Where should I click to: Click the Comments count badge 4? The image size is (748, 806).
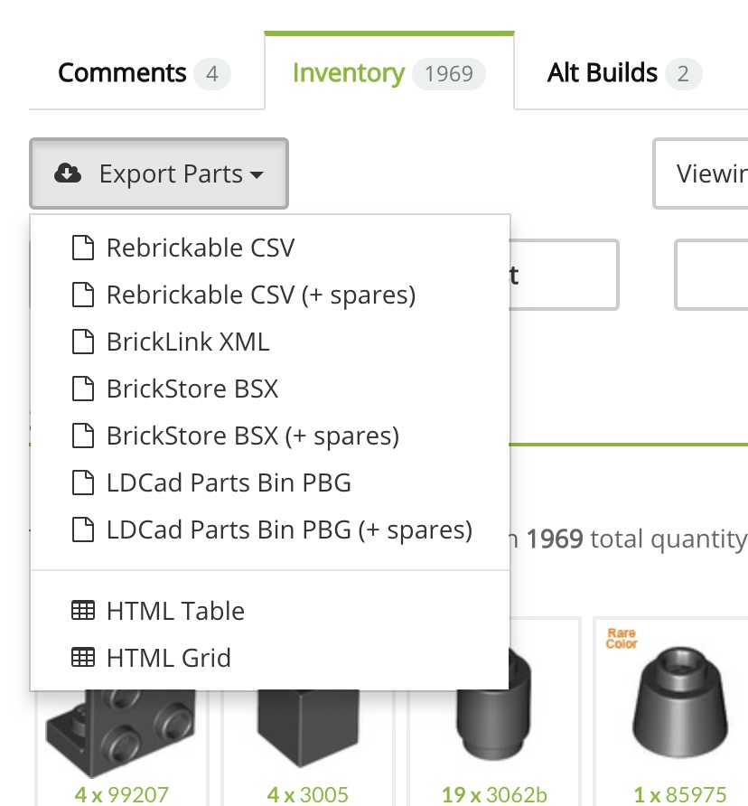pyautogui.click(x=212, y=74)
